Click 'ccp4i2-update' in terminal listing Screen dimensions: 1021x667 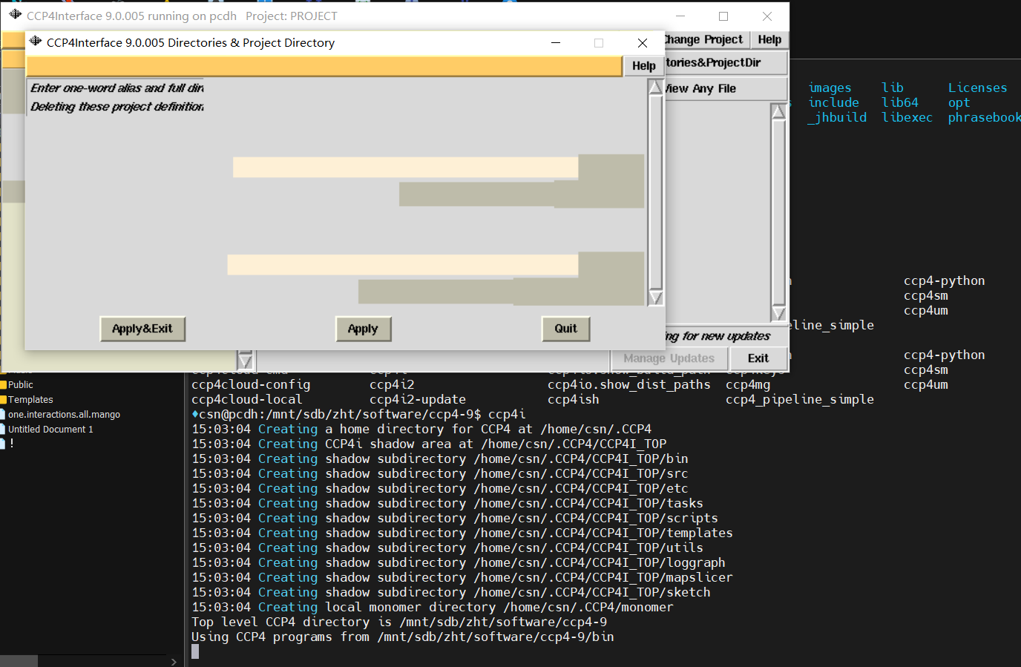click(418, 399)
